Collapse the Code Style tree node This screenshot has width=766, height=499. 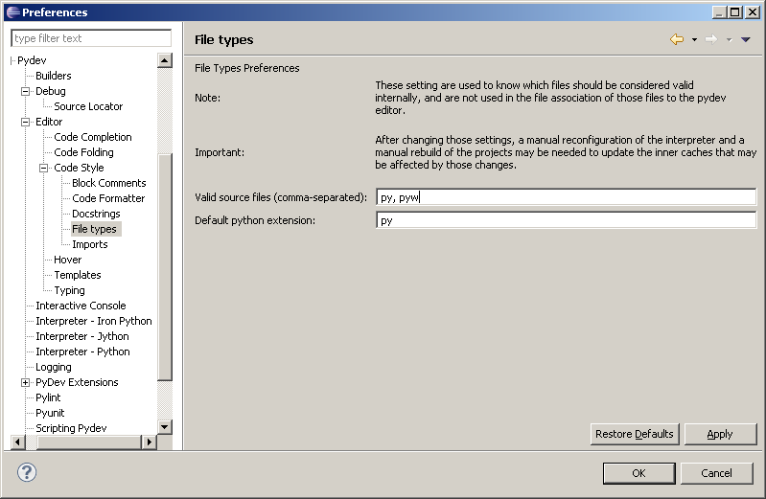[x=43, y=168]
